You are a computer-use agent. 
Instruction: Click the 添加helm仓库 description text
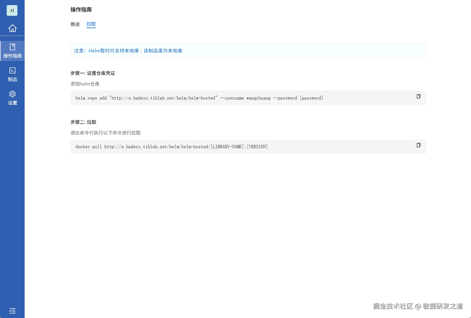[x=84, y=84]
